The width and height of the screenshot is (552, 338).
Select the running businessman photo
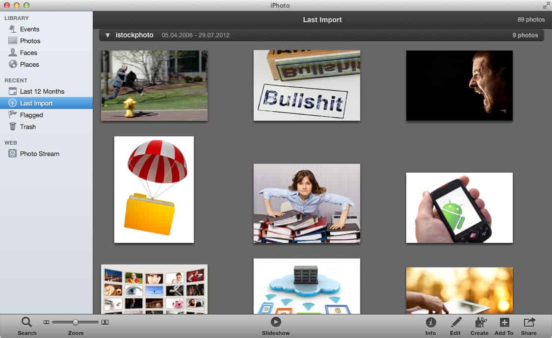pyautogui.click(x=154, y=85)
